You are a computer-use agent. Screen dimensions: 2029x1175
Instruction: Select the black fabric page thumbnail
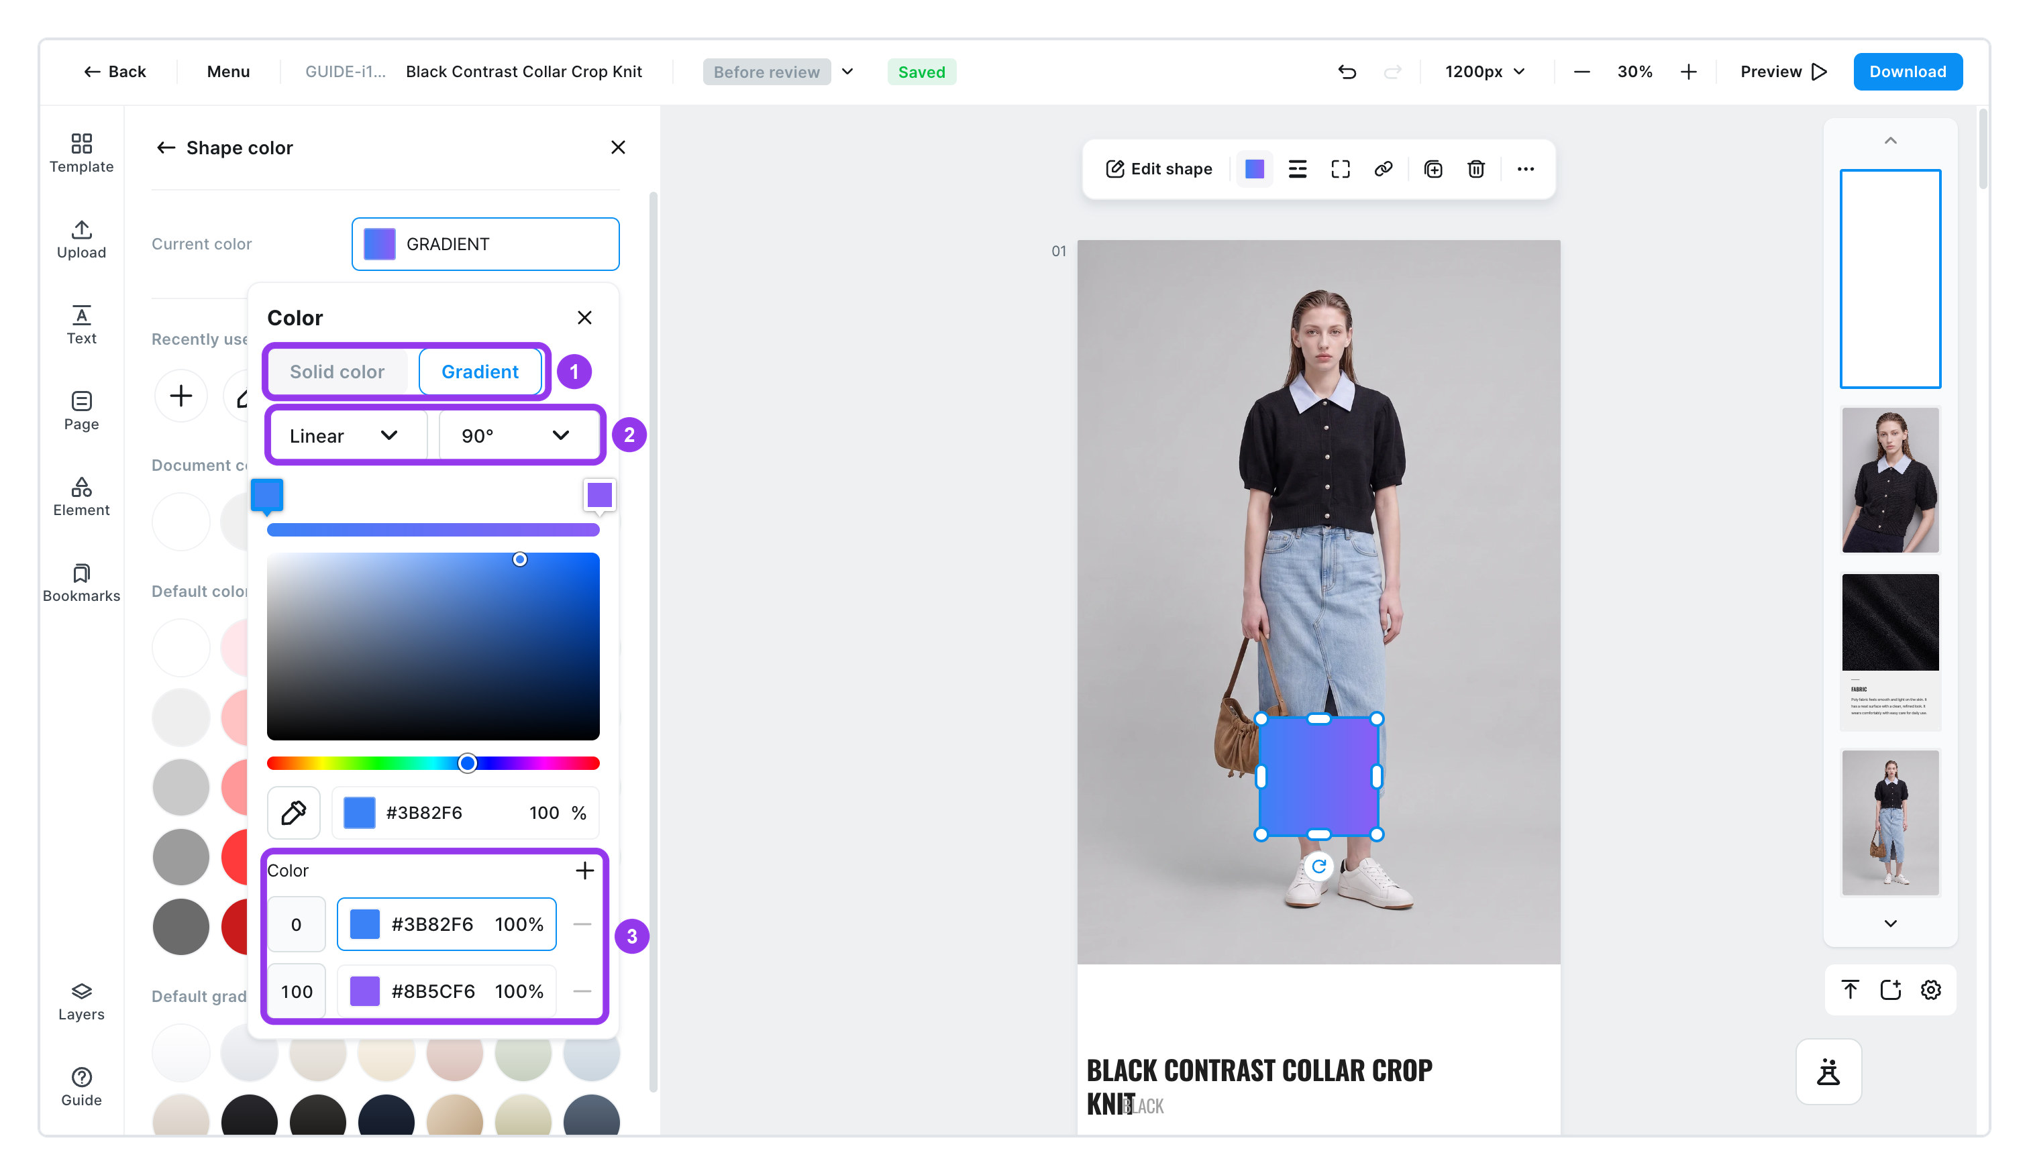point(1889,652)
